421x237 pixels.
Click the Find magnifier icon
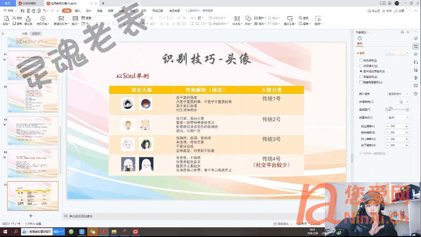pyautogui.click(x=300, y=18)
